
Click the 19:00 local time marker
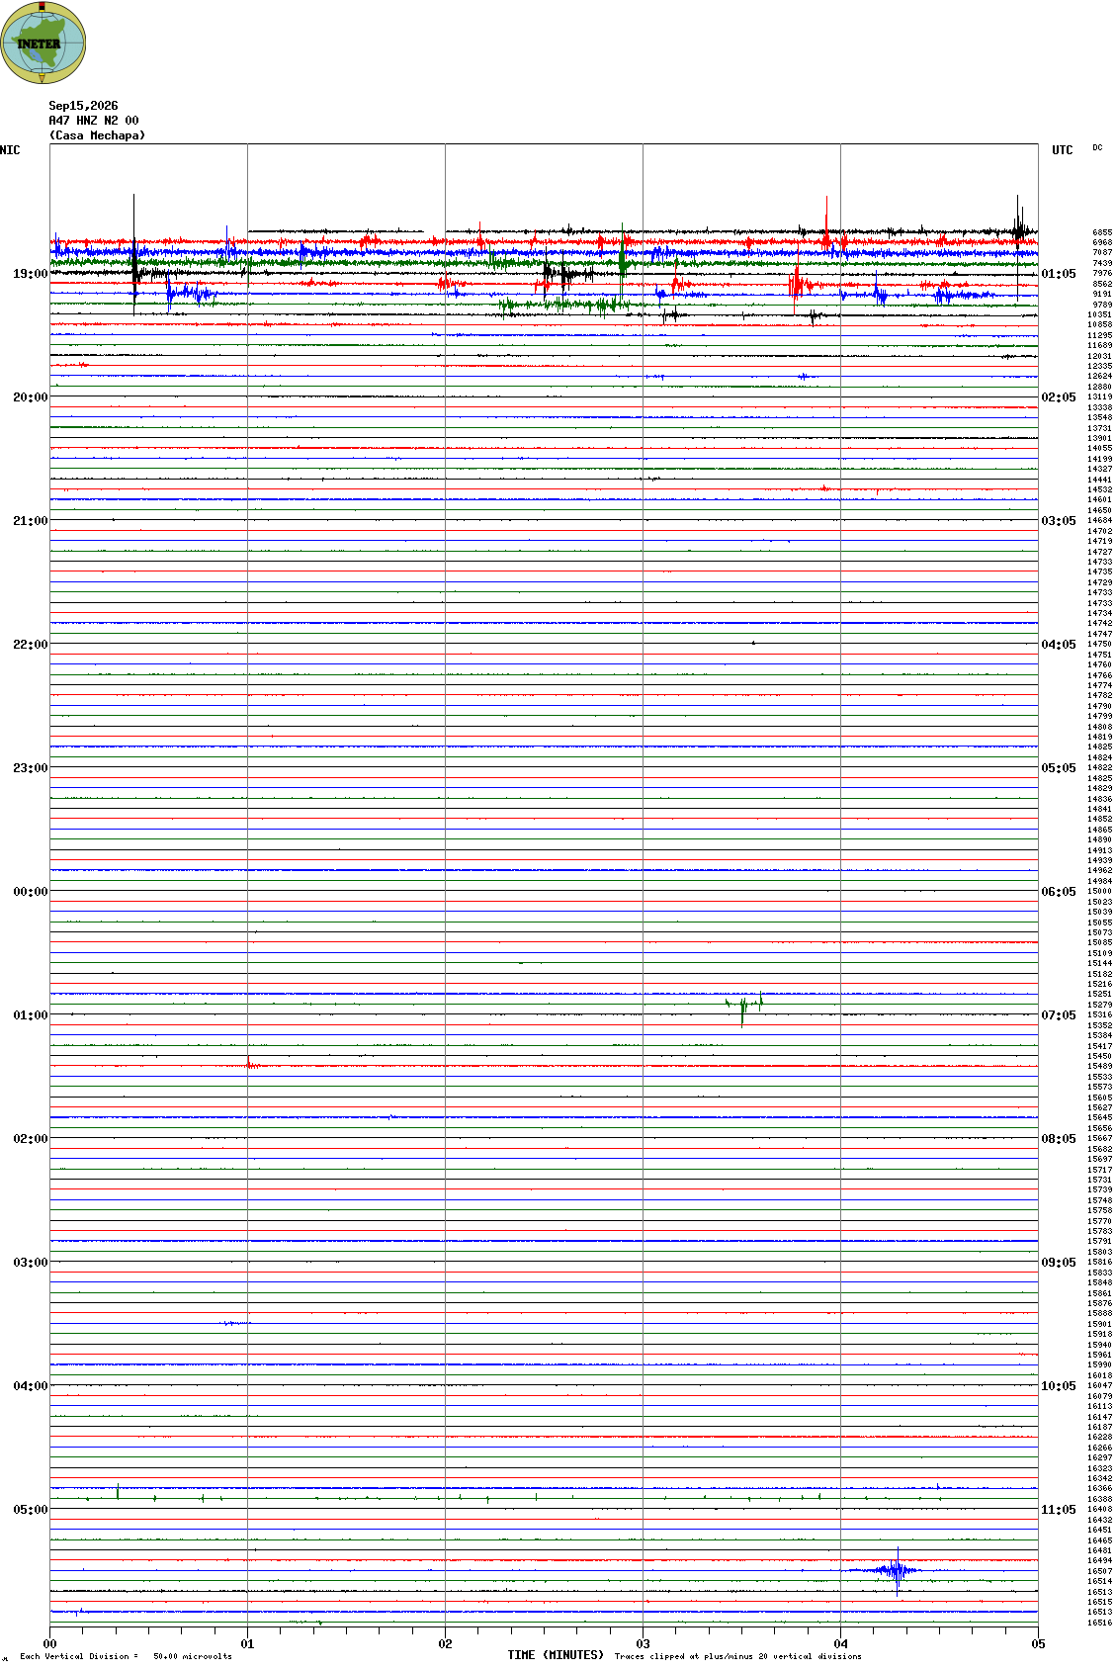[x=30, y=274]
